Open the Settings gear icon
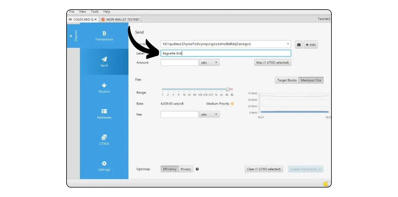The height and width of the screenshot is (197, 398). click(x=104, y=163)
